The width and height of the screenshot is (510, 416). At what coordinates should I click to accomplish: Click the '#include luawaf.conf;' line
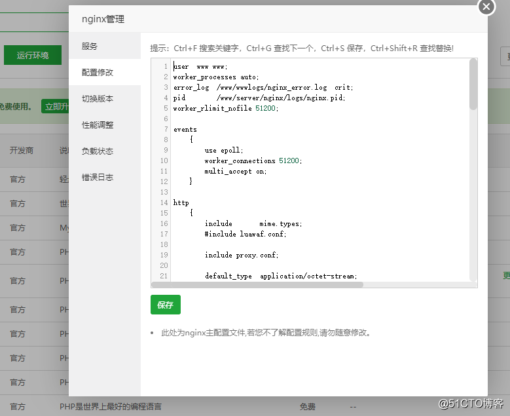tap(246, 234)
